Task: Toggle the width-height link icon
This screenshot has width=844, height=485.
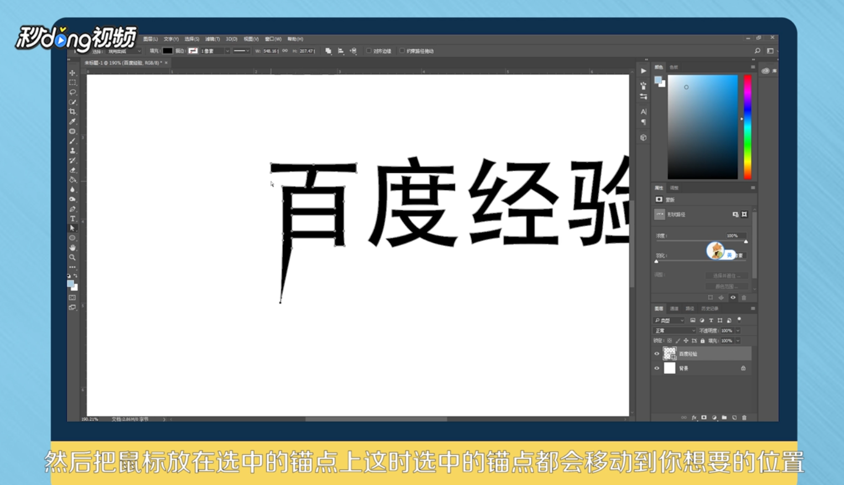Action: (x=285, y=51)
